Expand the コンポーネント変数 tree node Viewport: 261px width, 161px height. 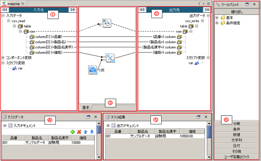coord(3,58)
